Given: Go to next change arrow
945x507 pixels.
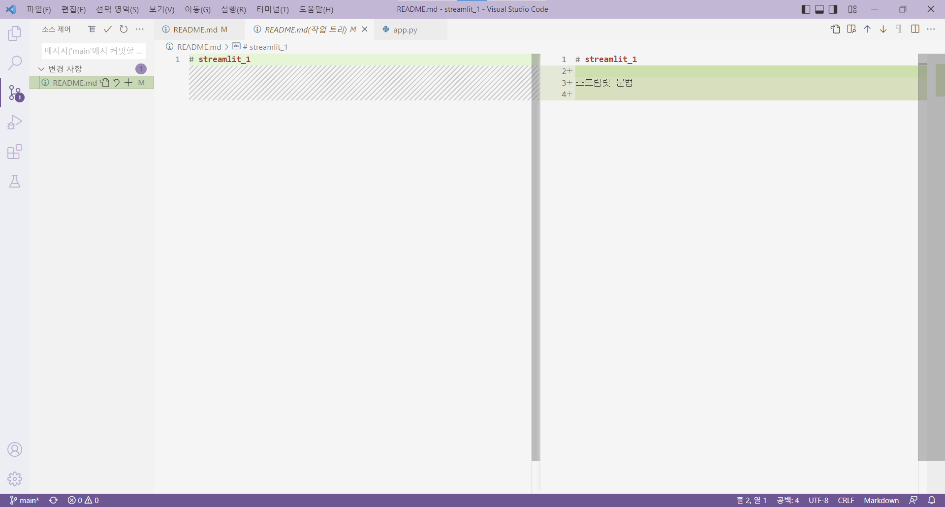Looking at the screenshot, I should tap(883, 29).
